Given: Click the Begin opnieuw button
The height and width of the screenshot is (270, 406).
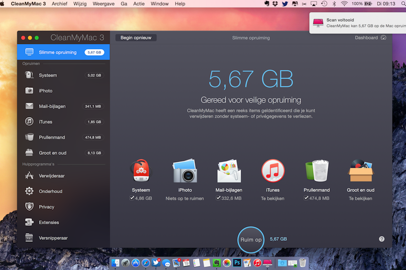Looking at the screenshot, I should (x=136, y=38).
